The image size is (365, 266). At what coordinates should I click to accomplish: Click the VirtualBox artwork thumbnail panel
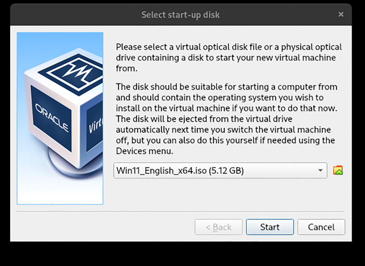pos(60,118)
